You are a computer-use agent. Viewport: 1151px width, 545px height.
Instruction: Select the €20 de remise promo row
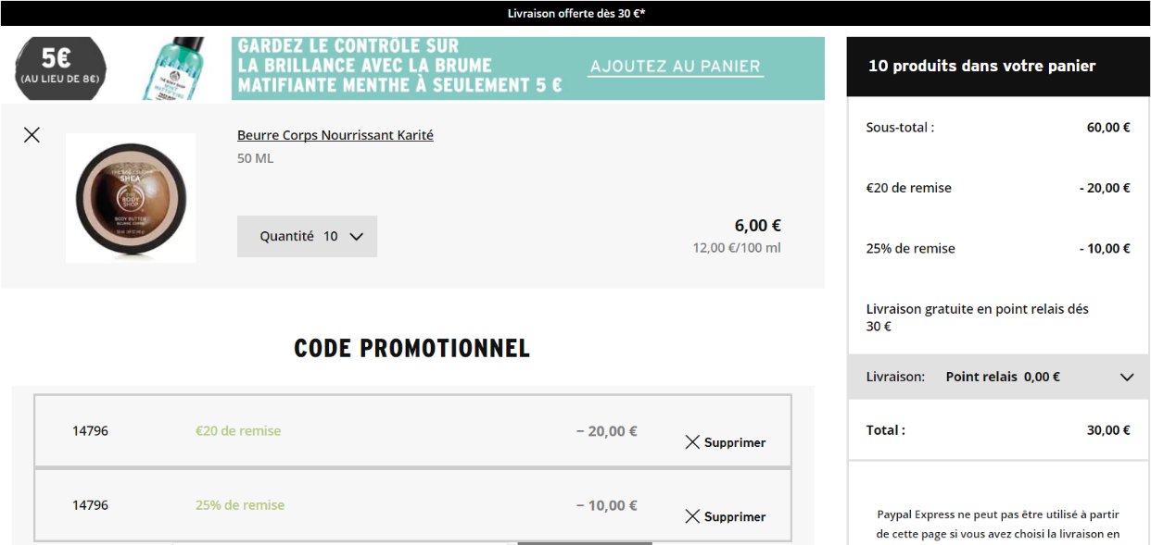413,431
